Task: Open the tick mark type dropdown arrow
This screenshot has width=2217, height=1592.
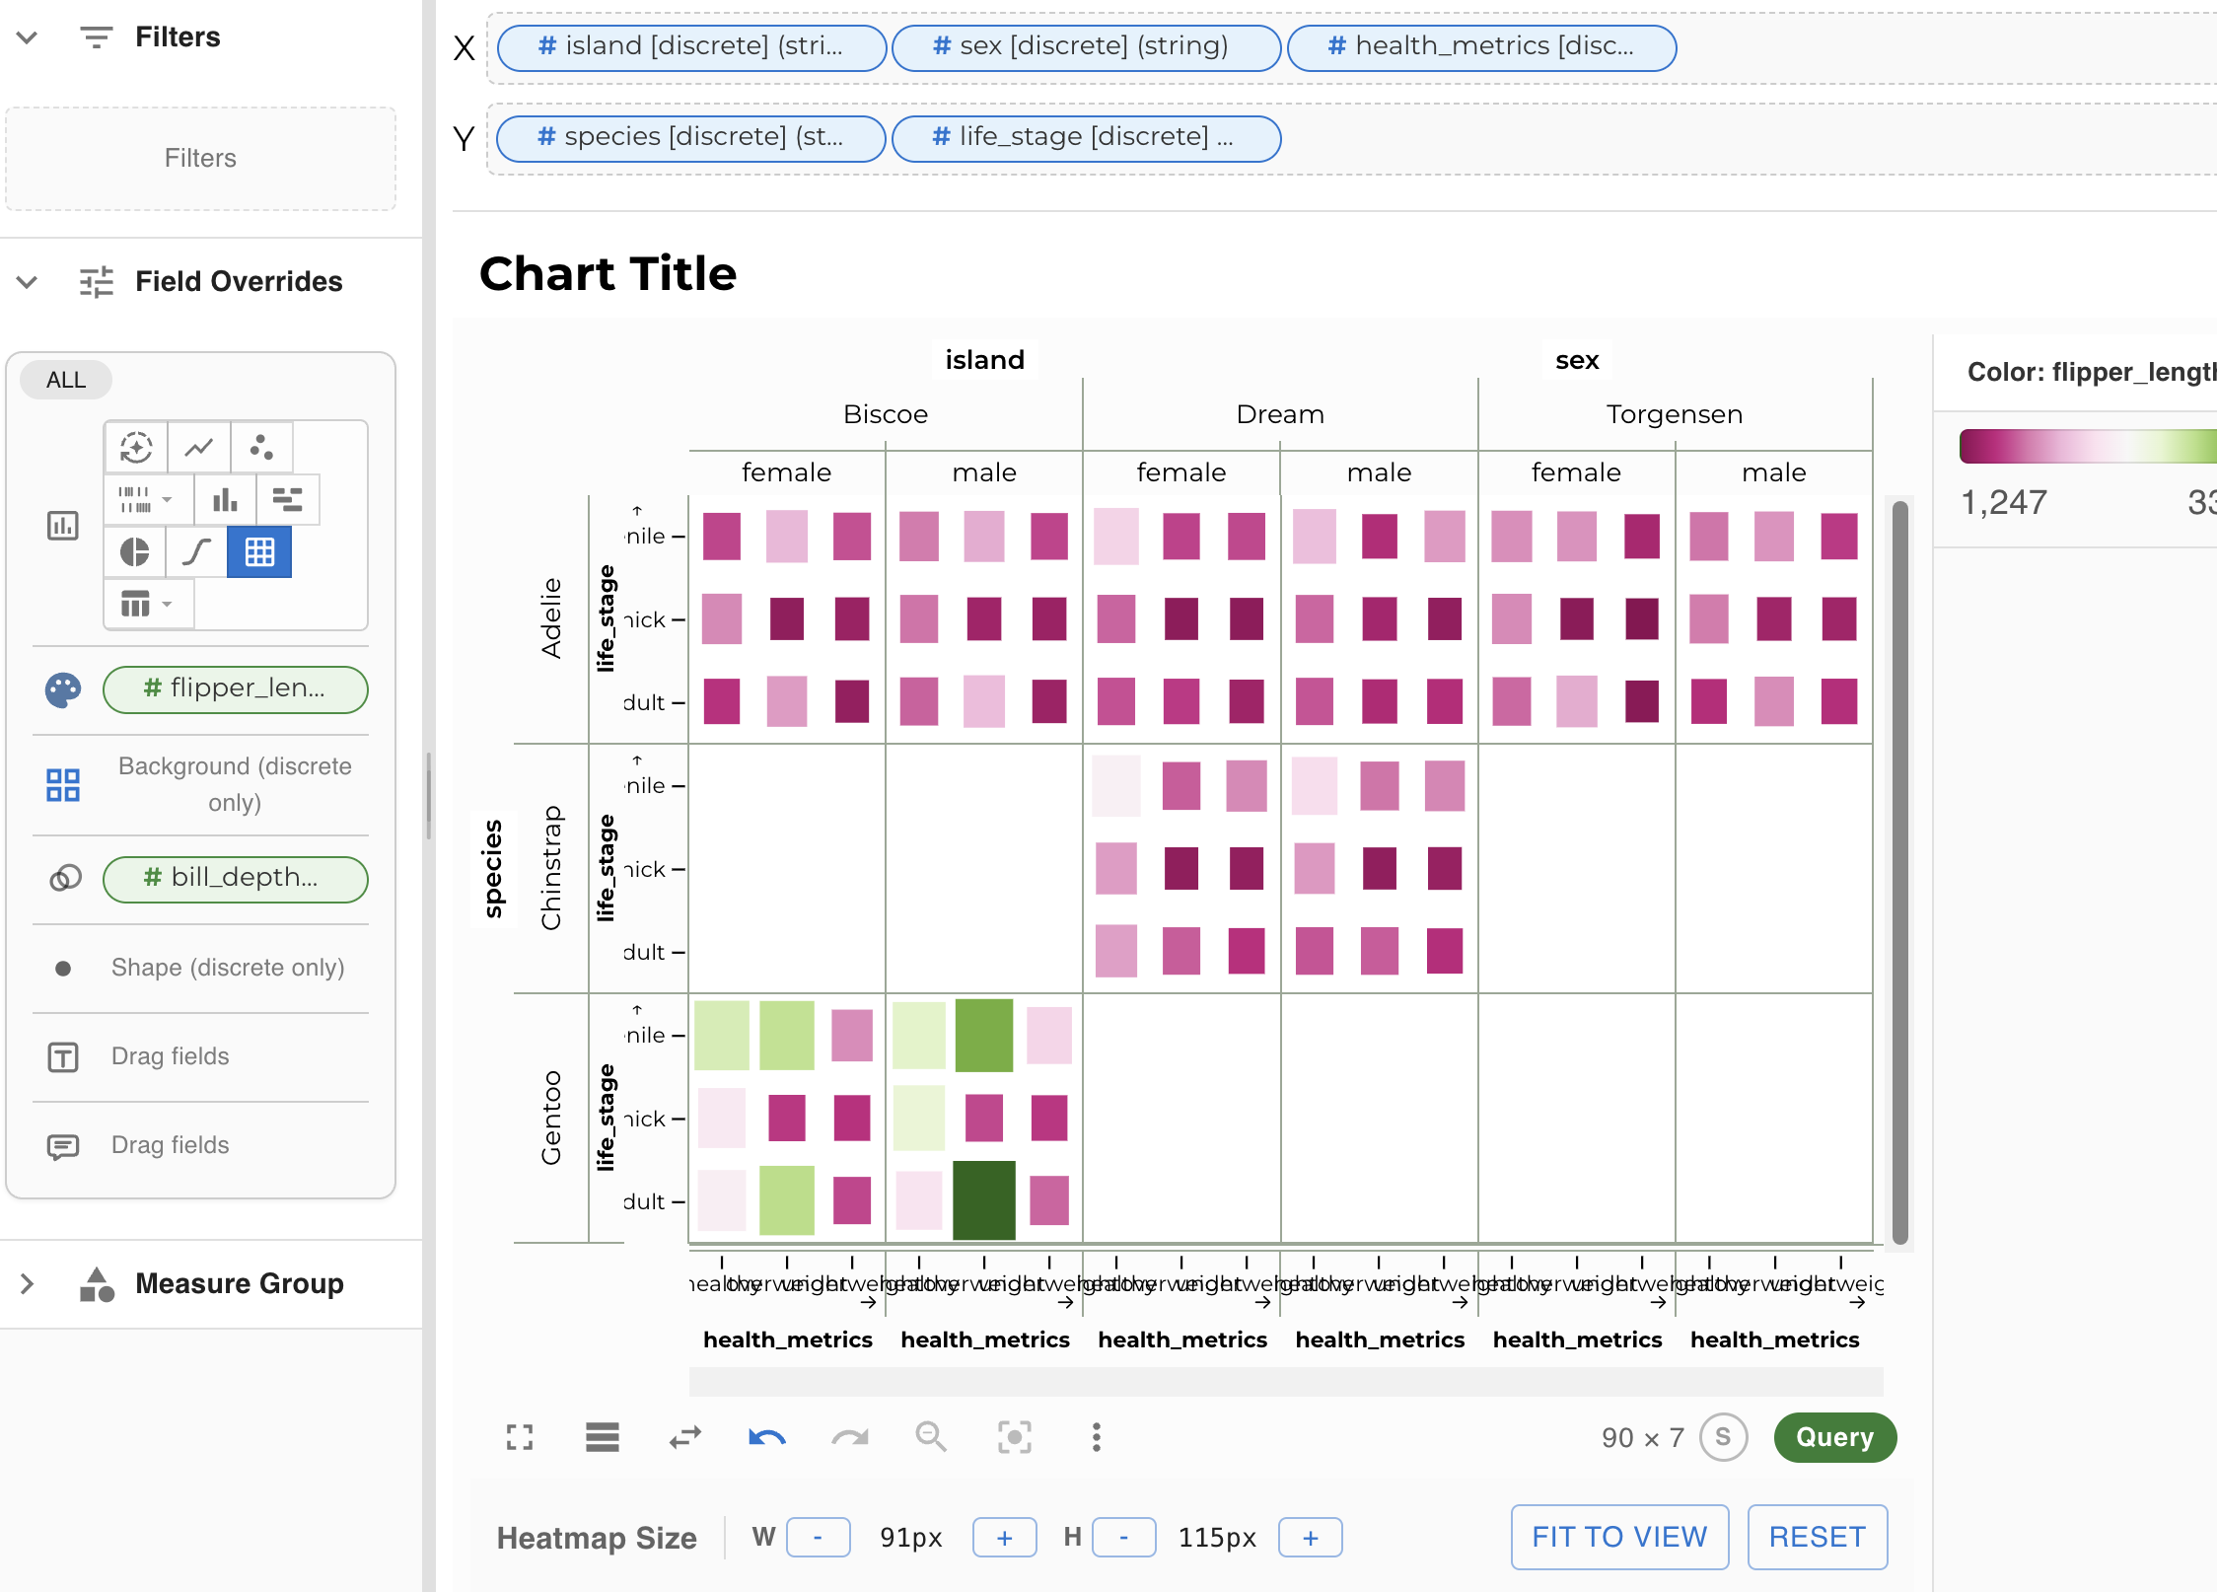Action: (168, 499)
